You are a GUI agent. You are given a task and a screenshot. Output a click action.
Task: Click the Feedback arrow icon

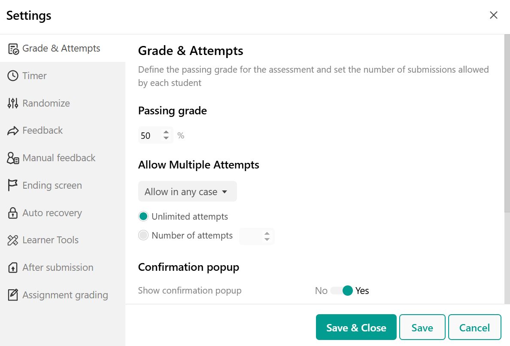[13, 131]
